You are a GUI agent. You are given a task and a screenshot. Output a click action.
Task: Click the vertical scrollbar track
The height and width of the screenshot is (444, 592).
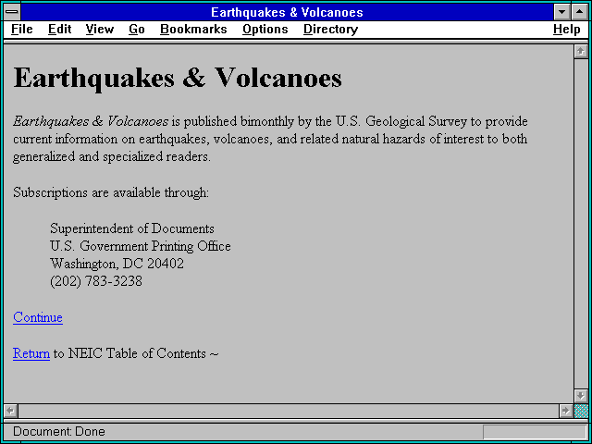tap(581, 224)
